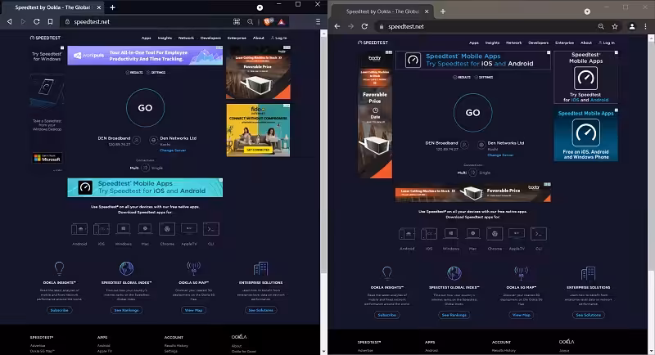Click the forward arrow in the right Chrome window

(x=351, y=26)
